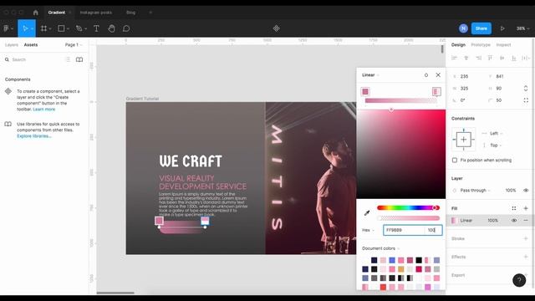Close the color picker panel

438,74
